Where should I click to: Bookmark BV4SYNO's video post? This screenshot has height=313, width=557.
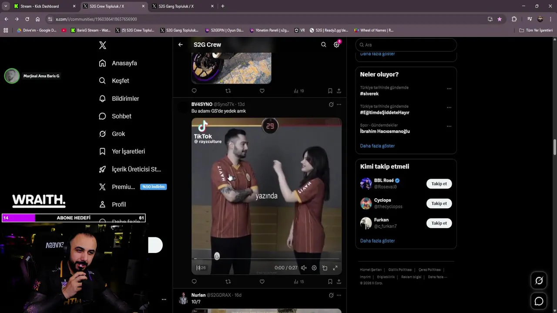(x=330, y=282)
